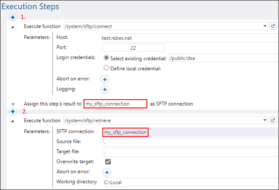Add Abort on error in connect step
Viewport: 279px width, 190px height.
coord(105,79)
